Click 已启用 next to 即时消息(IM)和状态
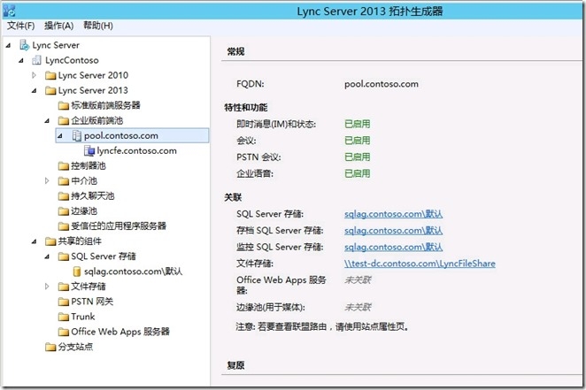The height and width of the screenshot is (390, 586). (358, 124)
